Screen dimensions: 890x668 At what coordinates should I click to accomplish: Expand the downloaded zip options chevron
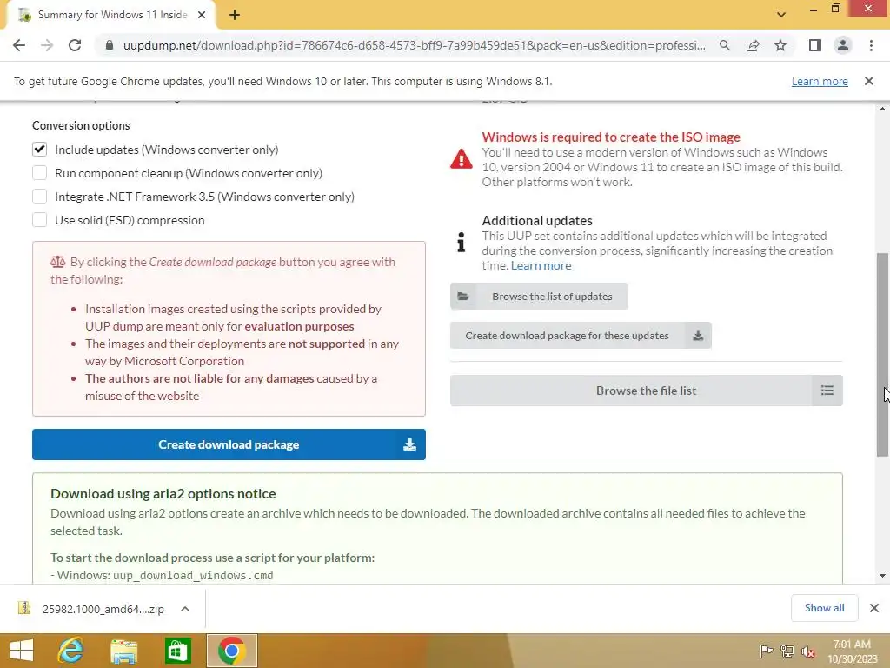coord(184,609)
